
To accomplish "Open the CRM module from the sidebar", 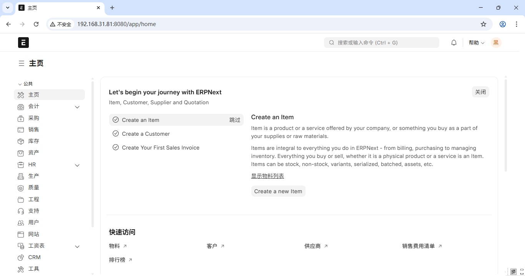I will pyautogui.click(x=49, y=257).
